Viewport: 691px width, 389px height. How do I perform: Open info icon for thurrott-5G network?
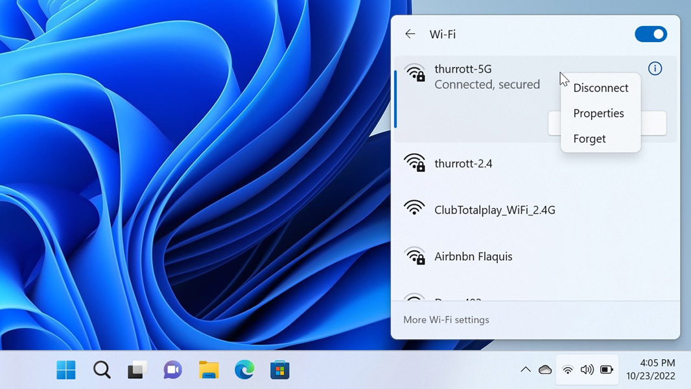(x=655, y=69)
